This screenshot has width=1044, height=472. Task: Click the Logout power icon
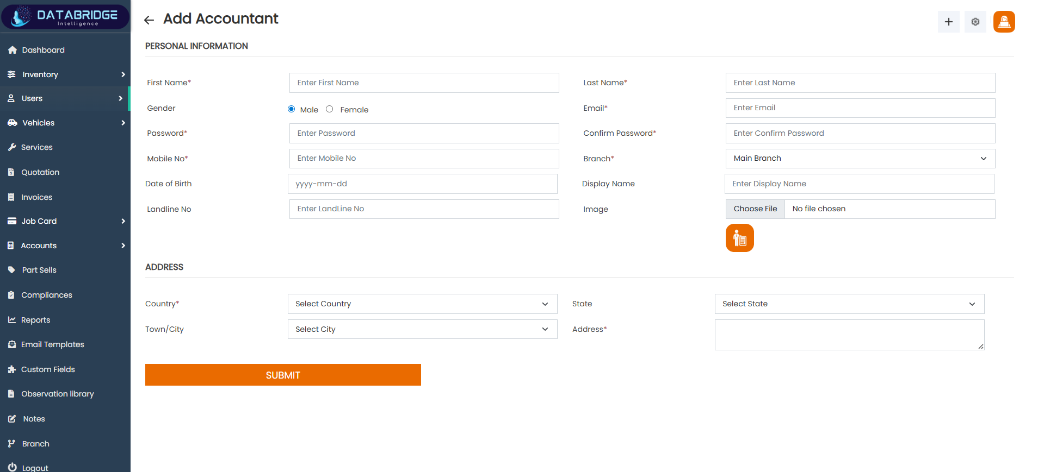coord(13,467)
